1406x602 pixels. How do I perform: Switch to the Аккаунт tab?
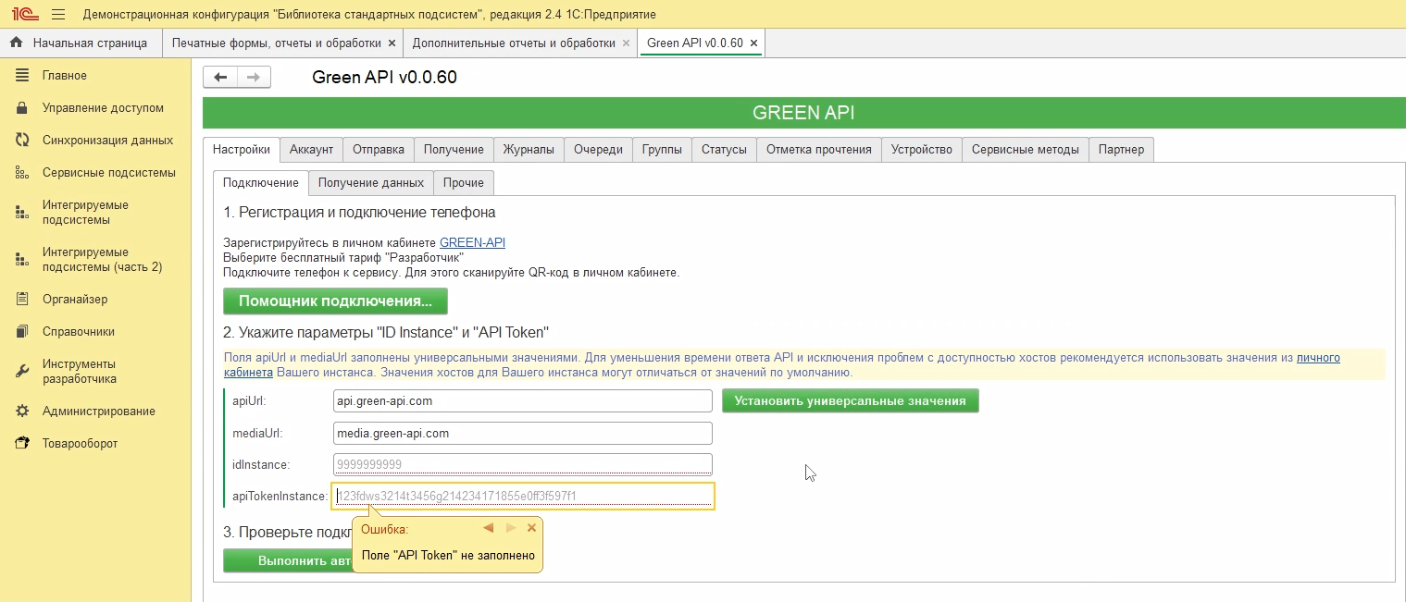[x=311, y=150]
